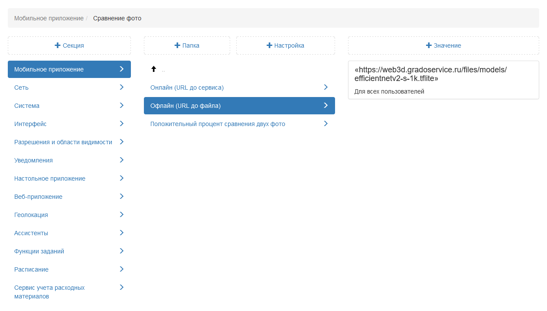547x311 pixels.
Task: Click the plus icon on Значение button
Action: (x=429, y=45)
